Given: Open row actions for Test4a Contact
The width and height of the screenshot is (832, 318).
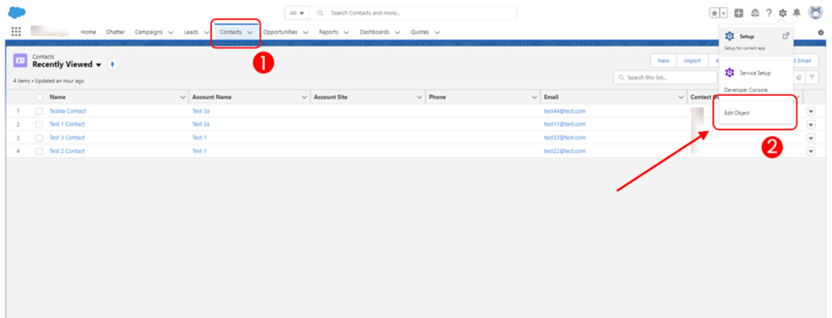Looking at the screenshot, I should click(811, 111).
